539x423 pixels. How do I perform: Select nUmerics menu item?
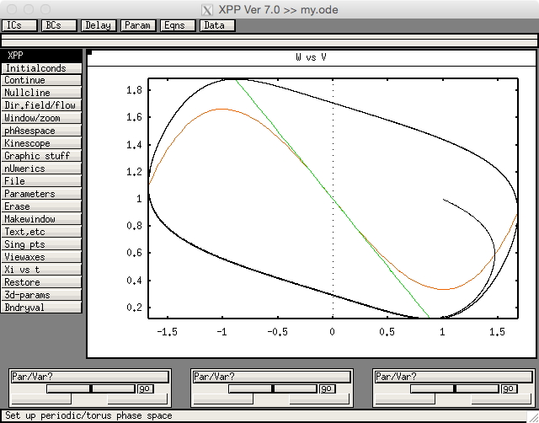41,169
